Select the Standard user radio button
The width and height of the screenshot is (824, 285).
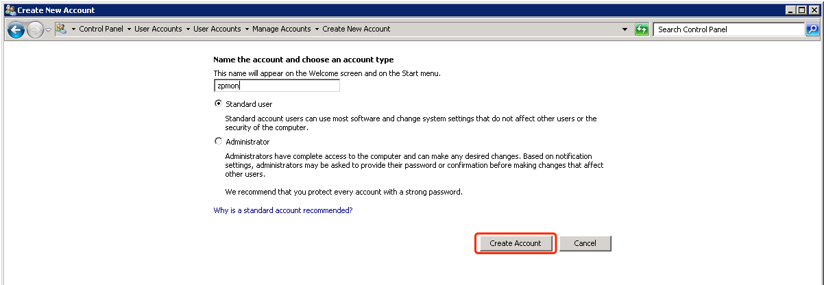[x=219, y=104]
